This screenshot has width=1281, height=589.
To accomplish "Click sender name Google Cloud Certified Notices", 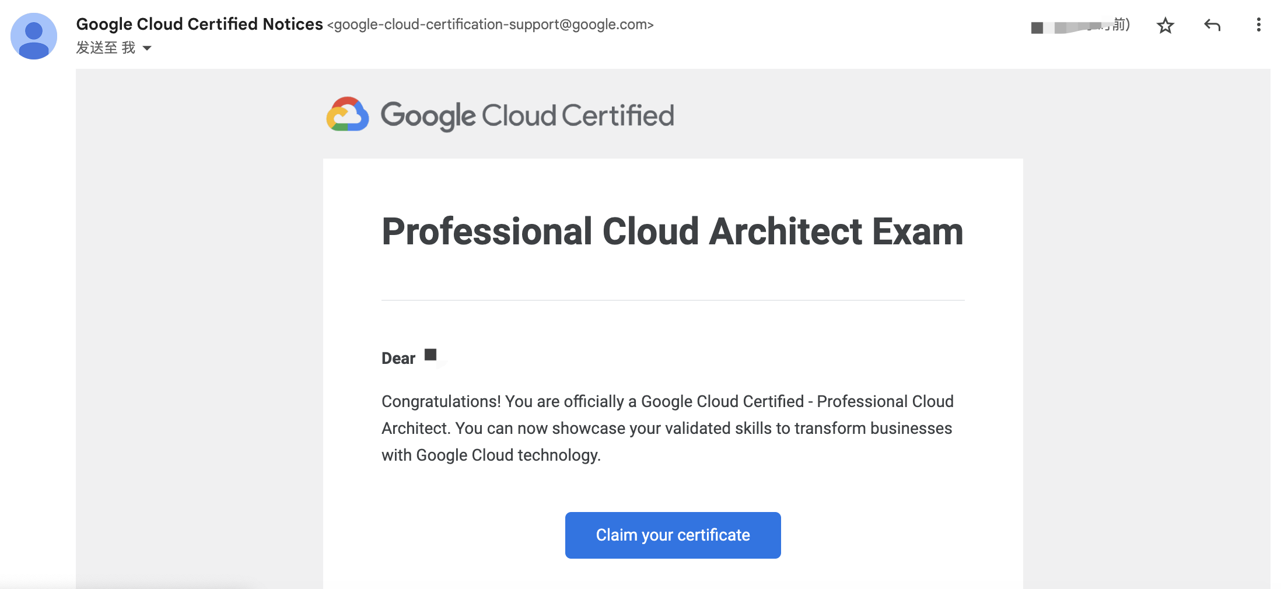I will 199,24.
